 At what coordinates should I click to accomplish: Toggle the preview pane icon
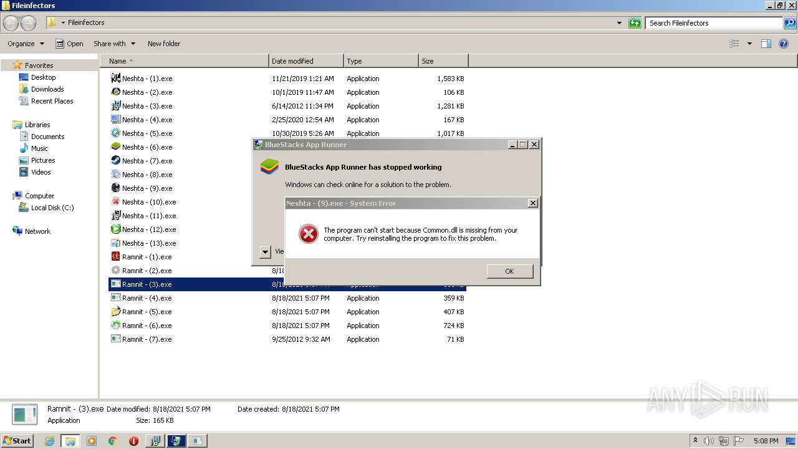pyautogui.click(x=766, y=44)
